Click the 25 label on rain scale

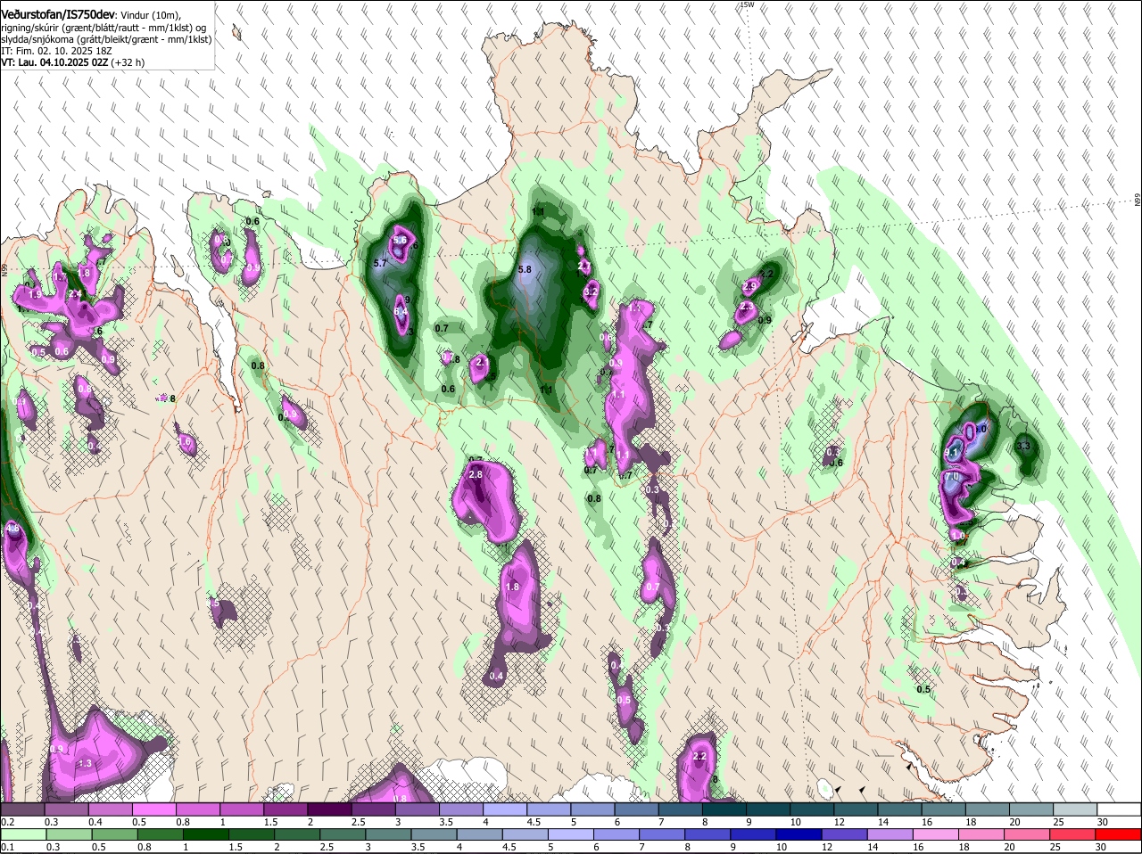(x=1055, y=847)
